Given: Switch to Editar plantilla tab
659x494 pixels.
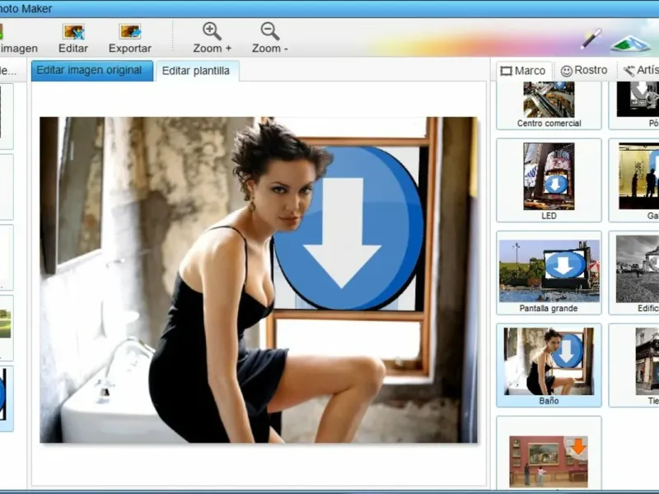Looking at the screenshot, I should (197, 71).
